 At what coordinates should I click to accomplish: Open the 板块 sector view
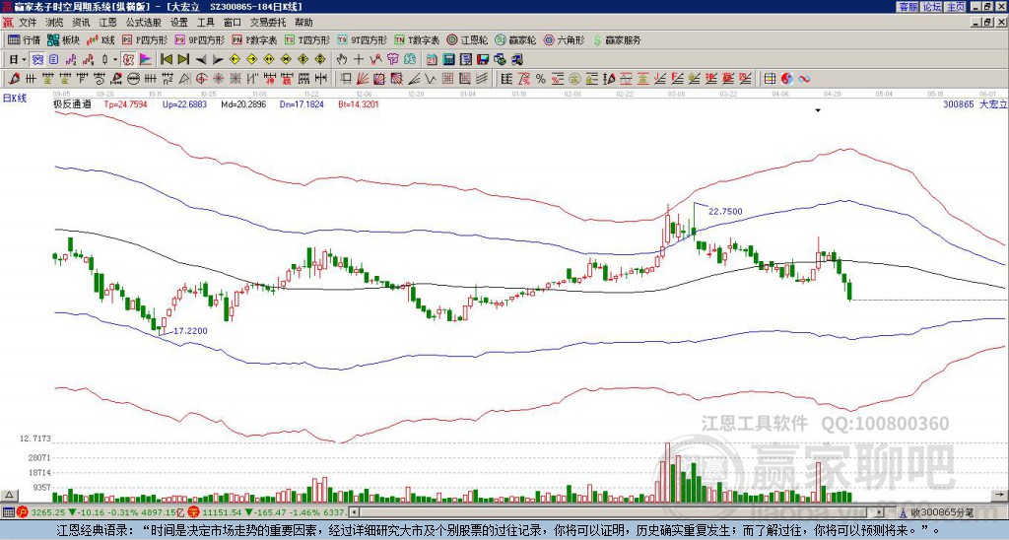(x=63, y=39)
